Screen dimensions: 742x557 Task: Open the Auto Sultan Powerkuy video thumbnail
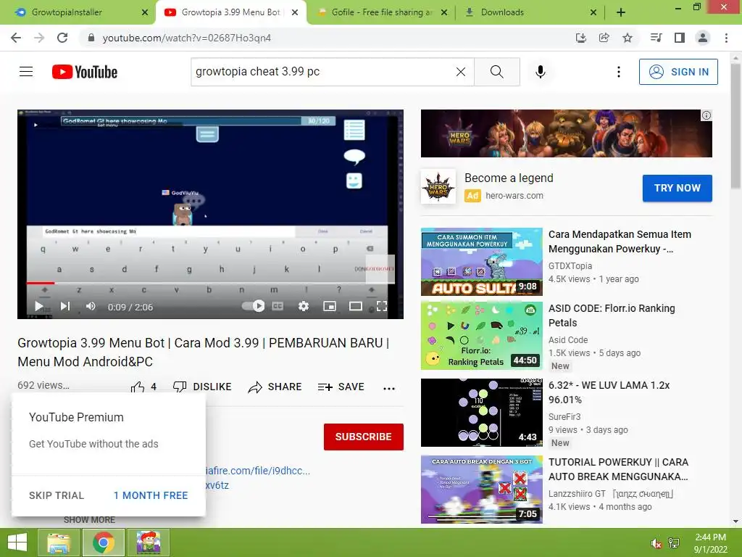(x=481, y=262)
